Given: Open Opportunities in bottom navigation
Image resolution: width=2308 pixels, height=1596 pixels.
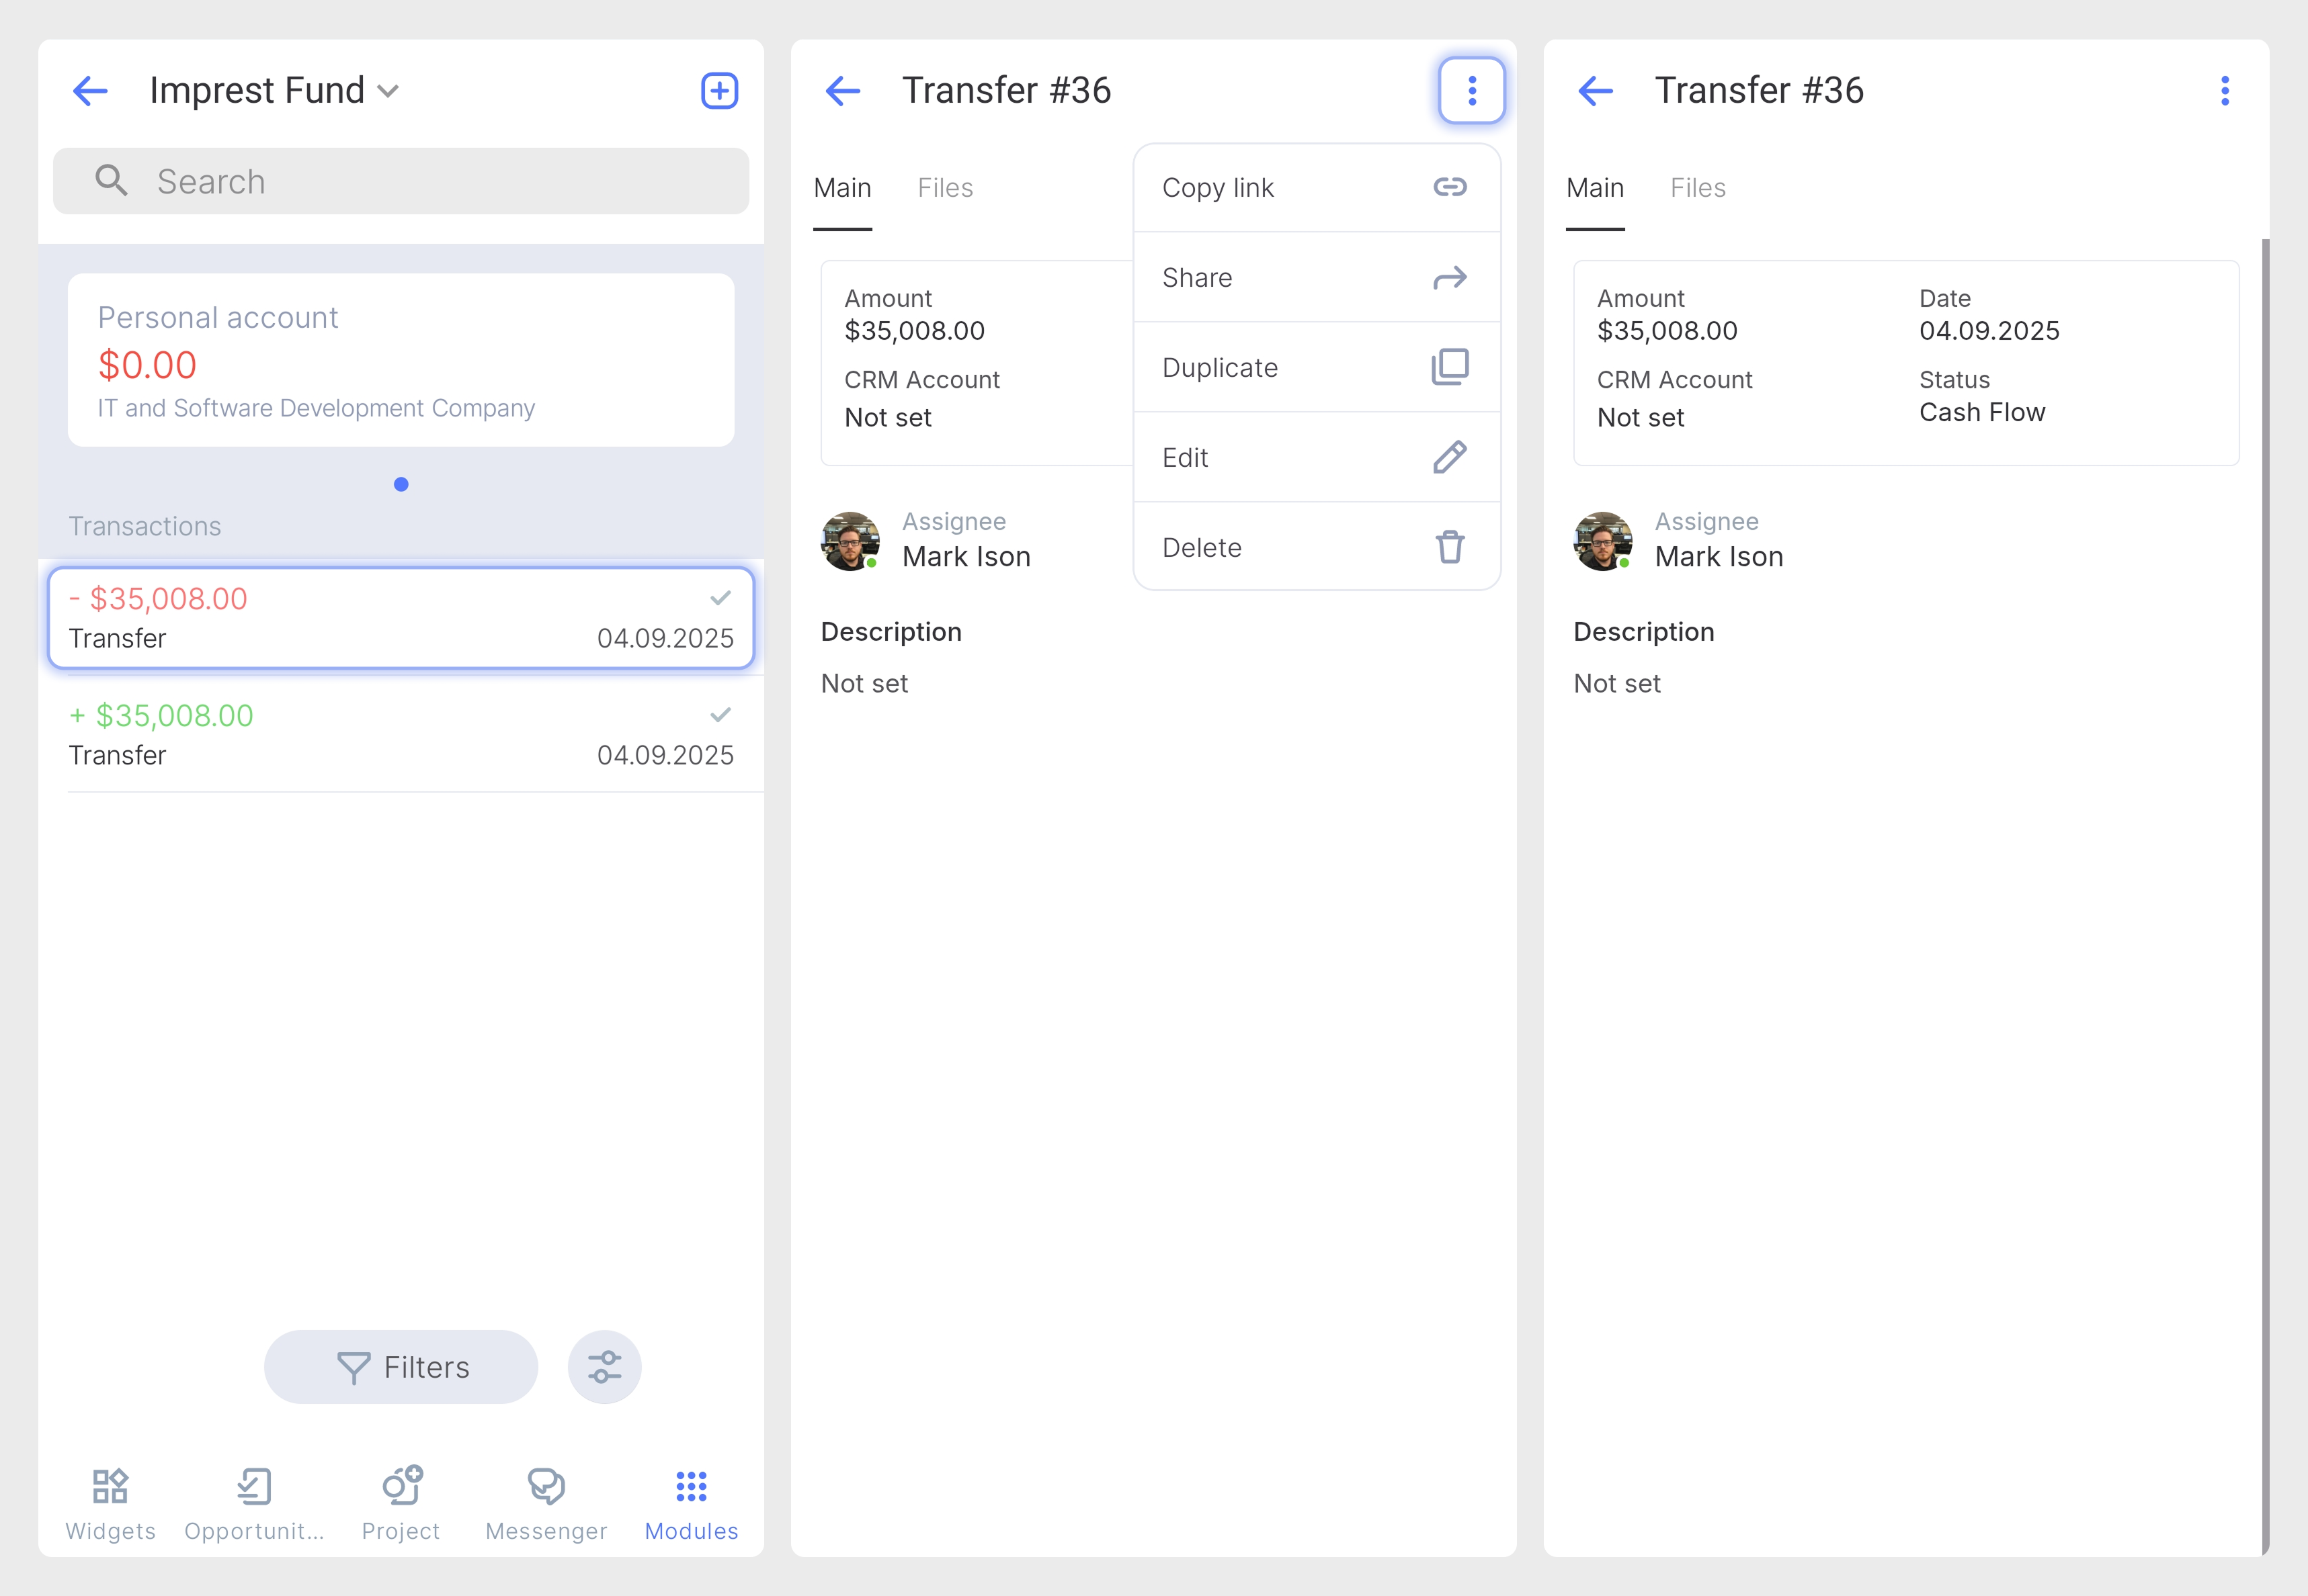Looking at the screenshot, I should point(254,1505).
